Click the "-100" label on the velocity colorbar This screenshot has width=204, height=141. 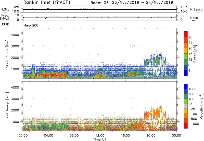(x=193, y=114)
